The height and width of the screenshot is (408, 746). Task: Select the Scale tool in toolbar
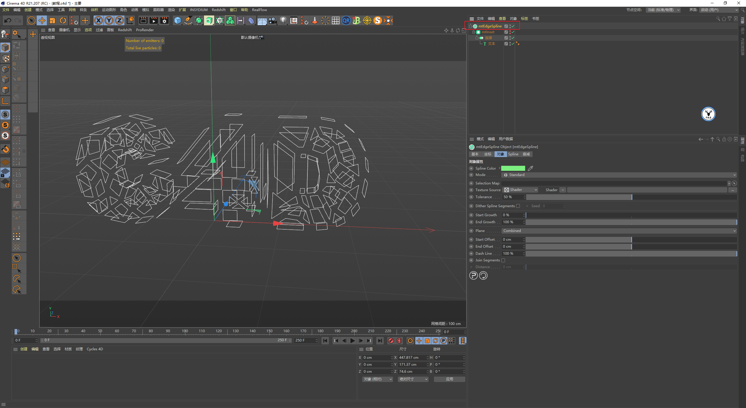coord(52,20)
